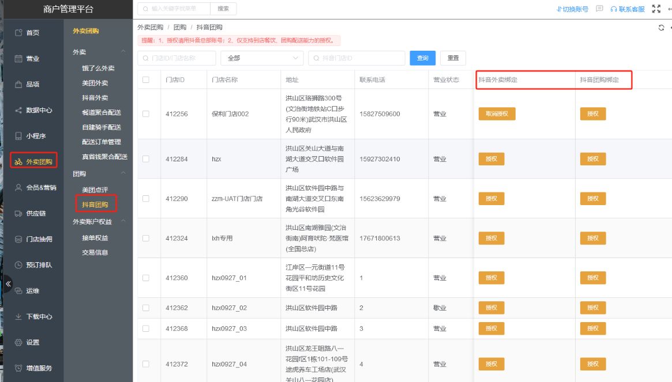The image size is (672, 382).
Task: Select the header select-all checkbox
Action: pyautogui.click(x=146, y=80)
